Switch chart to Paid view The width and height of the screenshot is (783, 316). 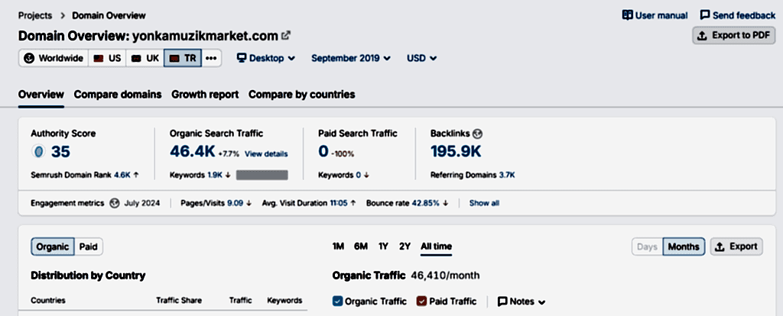click(x=89, y=247)
